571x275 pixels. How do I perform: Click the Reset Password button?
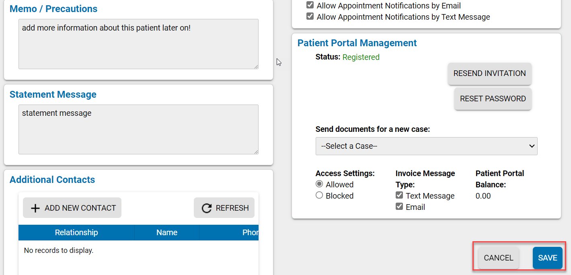[x=493, y=99]
